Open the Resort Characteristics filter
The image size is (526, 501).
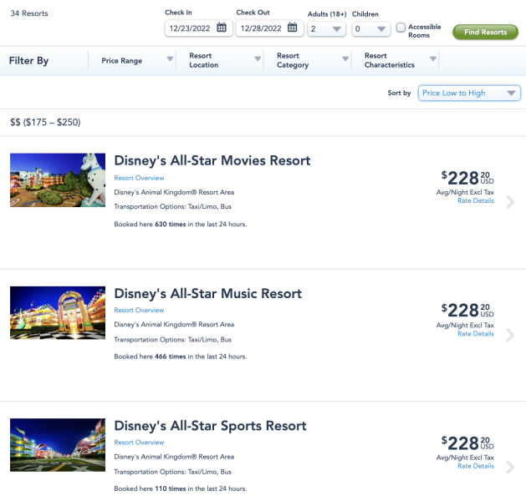point(395,61)
